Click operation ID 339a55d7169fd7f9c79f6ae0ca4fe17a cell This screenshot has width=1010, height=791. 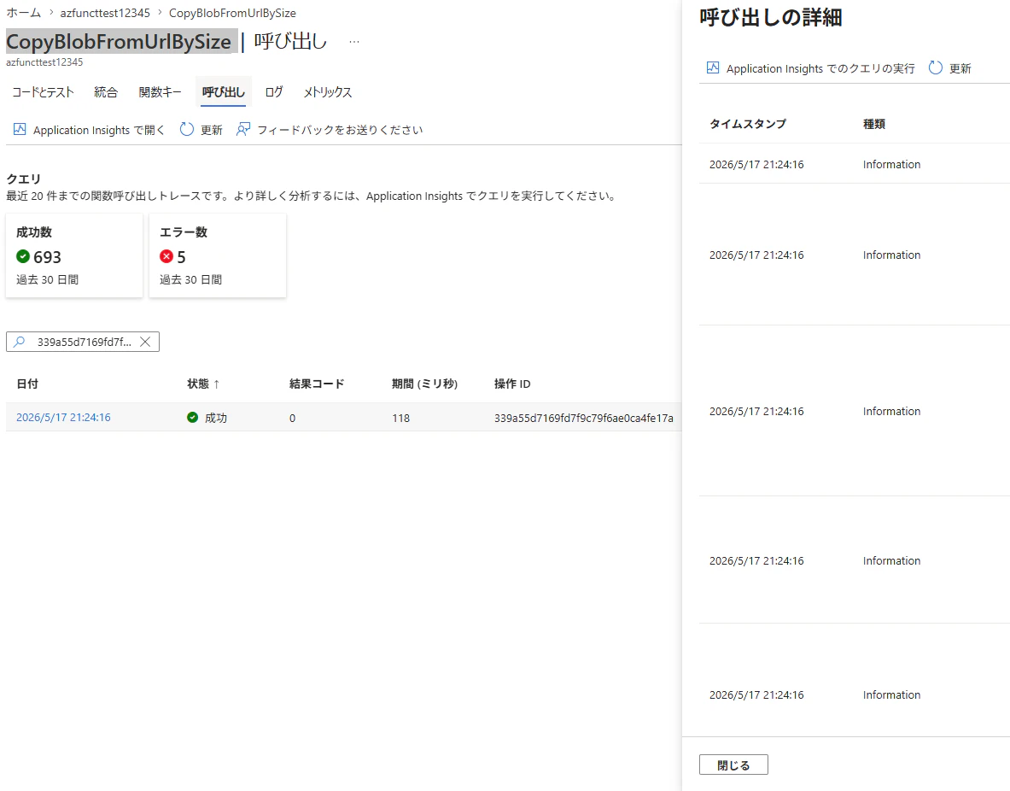coord(584,419)
